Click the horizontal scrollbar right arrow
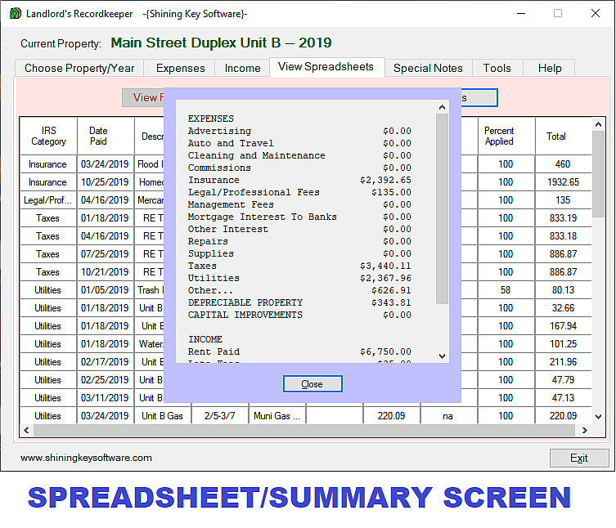 pyautogui.click(x=585, y=430)
